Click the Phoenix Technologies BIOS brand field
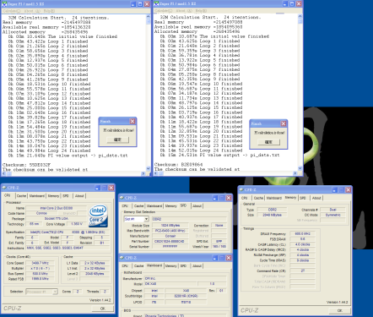This screenshot has height=317, width=373. (x=185, y=315)
